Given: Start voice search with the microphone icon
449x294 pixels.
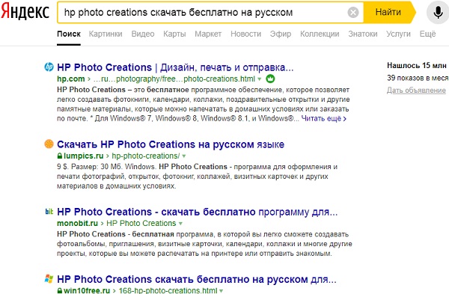Looking at the screenshot, I should (x=438, y=12).
